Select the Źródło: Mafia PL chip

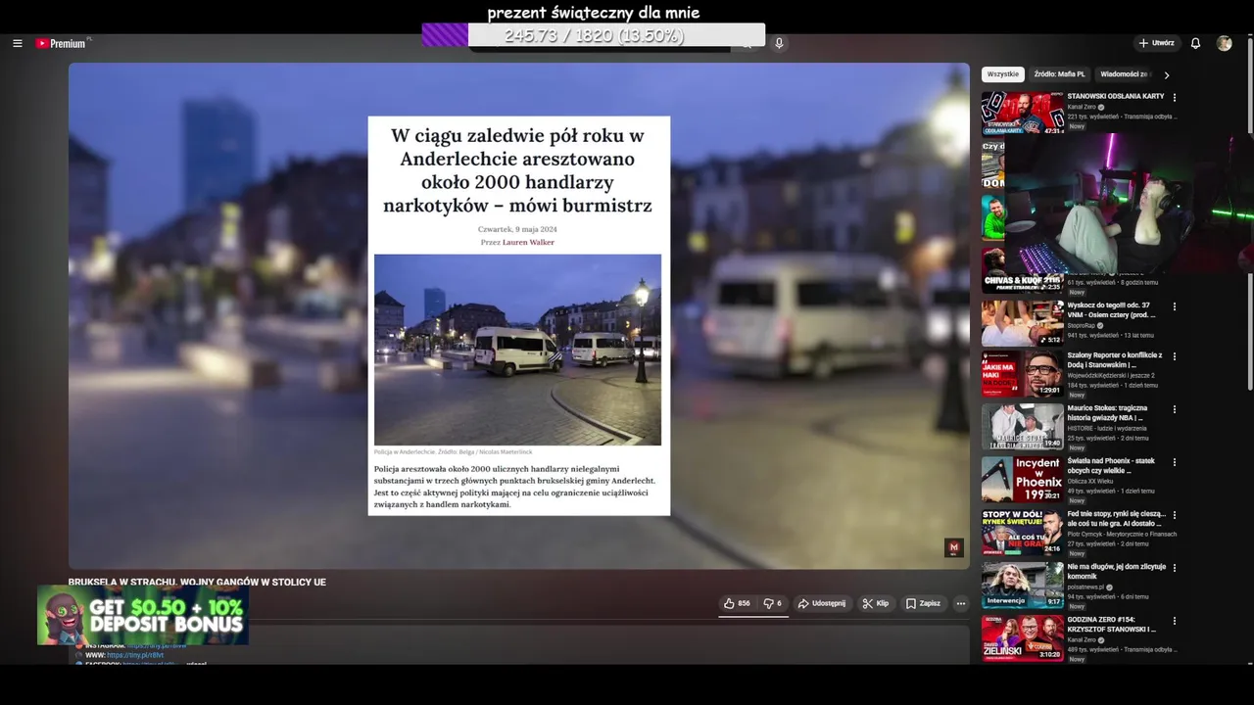pos(1059,74)
